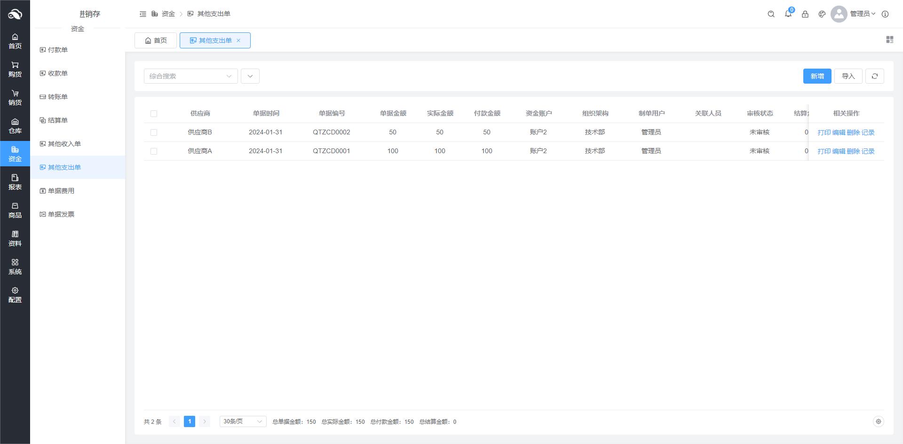The height and width of the screenshot is (444, 903).
Task: Click the refresh icon button
Action: 874,76
